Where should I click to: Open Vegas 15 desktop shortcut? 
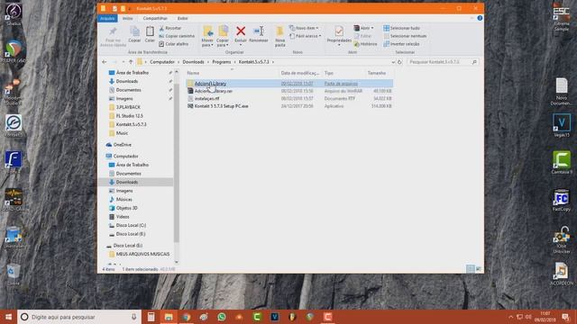point(562,125)
